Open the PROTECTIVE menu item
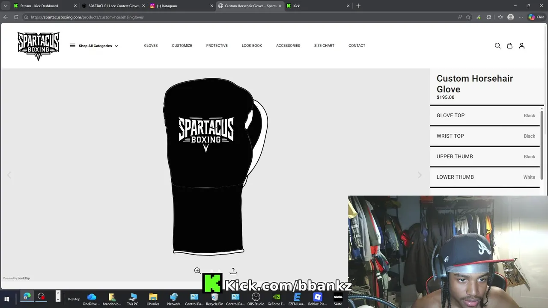 [217, 46]
